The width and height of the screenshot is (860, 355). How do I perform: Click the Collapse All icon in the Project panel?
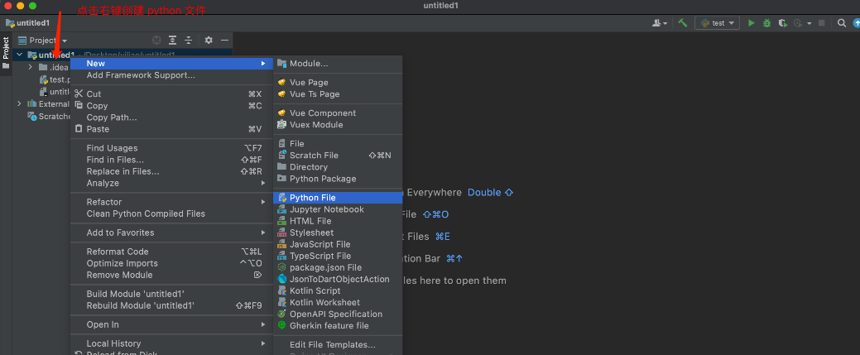pos(188,40)
